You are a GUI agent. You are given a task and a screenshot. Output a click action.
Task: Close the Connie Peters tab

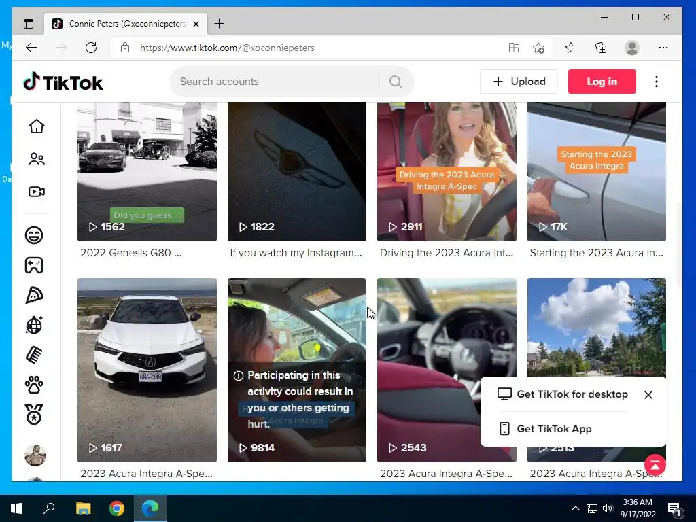click(x=196, y=24)
